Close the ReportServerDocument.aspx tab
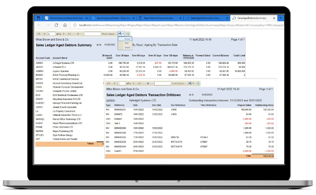316x195 pixels. tap(180, 18)
